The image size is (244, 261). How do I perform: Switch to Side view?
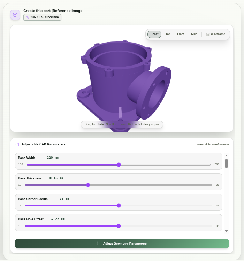click(194, 34)
